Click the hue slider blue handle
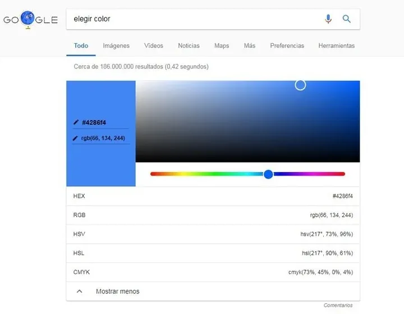This screenshot has height=314, width=404. 268,174
